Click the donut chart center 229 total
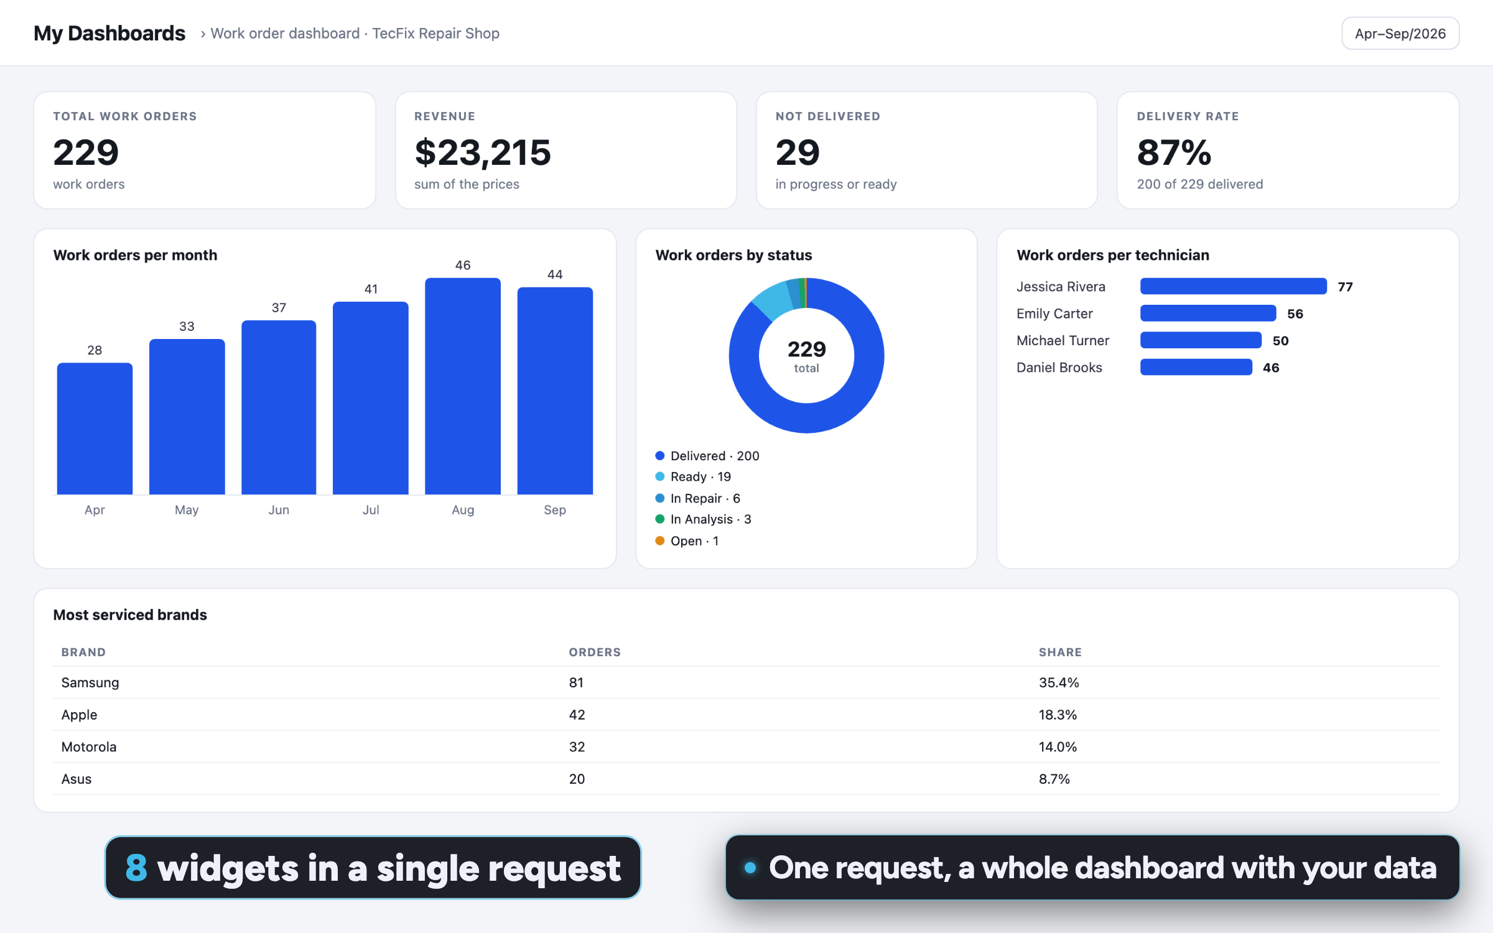The width and height of the screenshot is (1493, 933). (806, 356)
